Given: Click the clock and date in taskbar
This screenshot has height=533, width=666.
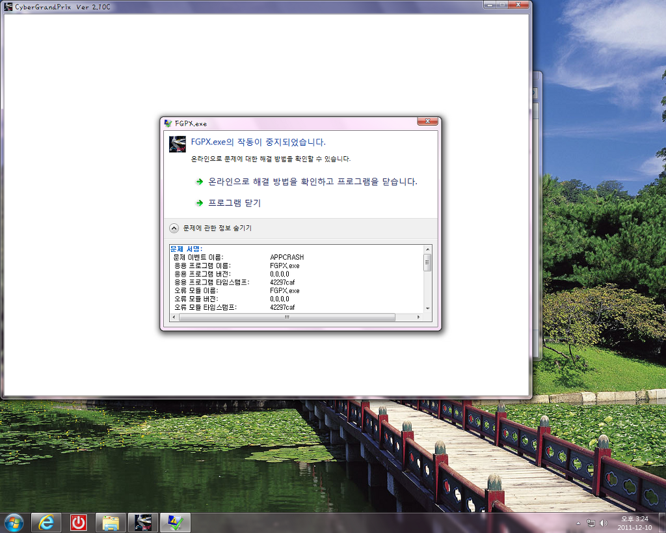Looking at the screenshot, I should (634, 523).
